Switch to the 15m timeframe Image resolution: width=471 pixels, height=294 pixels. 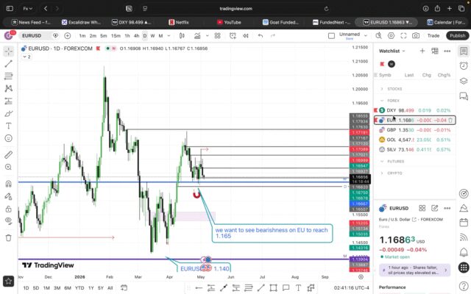116,36
